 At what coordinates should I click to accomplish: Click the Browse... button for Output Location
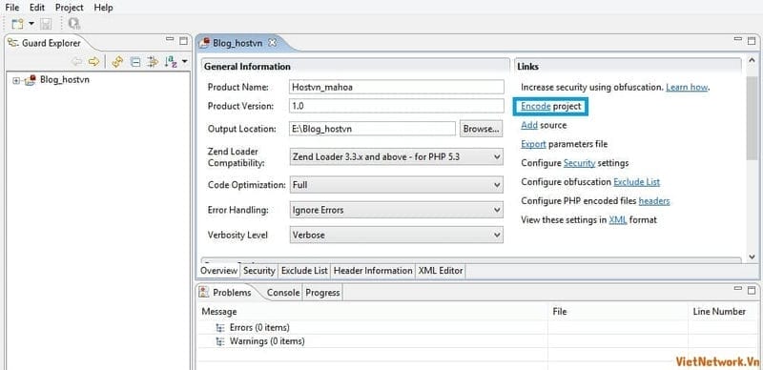482,129
